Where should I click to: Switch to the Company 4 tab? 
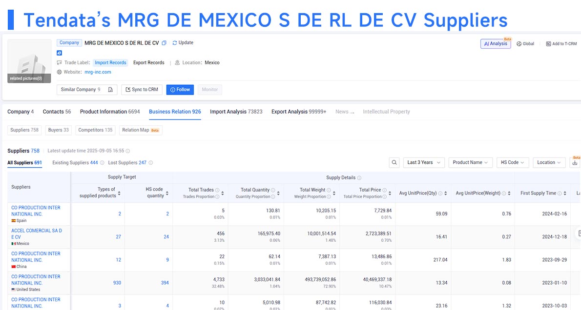click(x=21, y=112)
